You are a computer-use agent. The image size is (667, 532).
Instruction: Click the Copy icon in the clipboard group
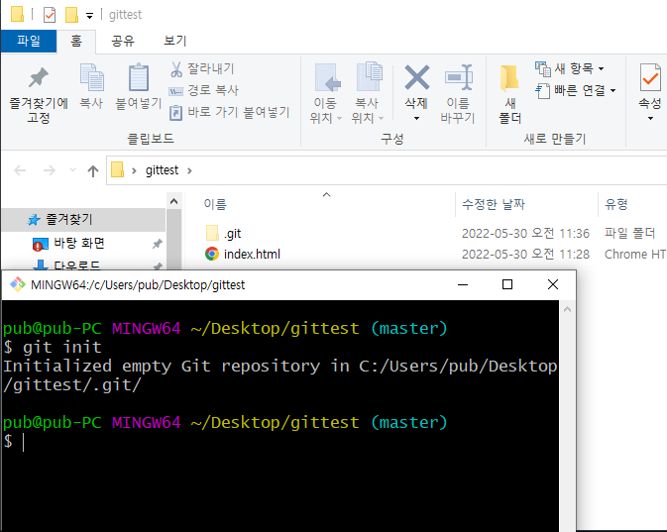click(x=92, y=77)
